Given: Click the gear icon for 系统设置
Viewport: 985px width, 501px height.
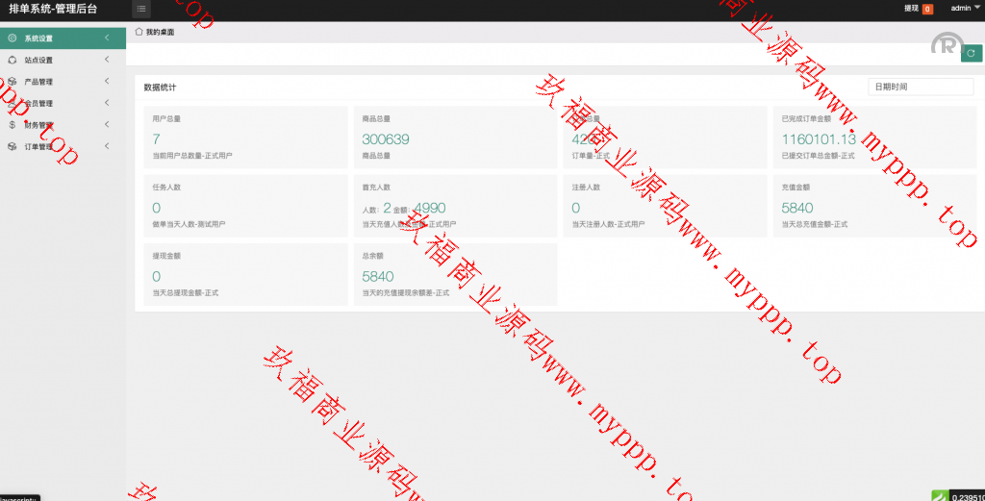Looking at the screenshot, I should (x=12, y=38).
